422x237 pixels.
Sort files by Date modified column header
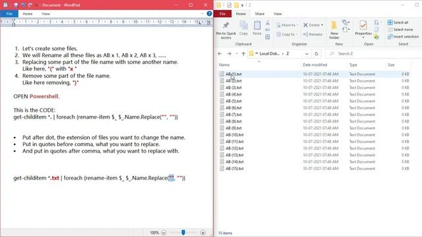tap(315, 65)
